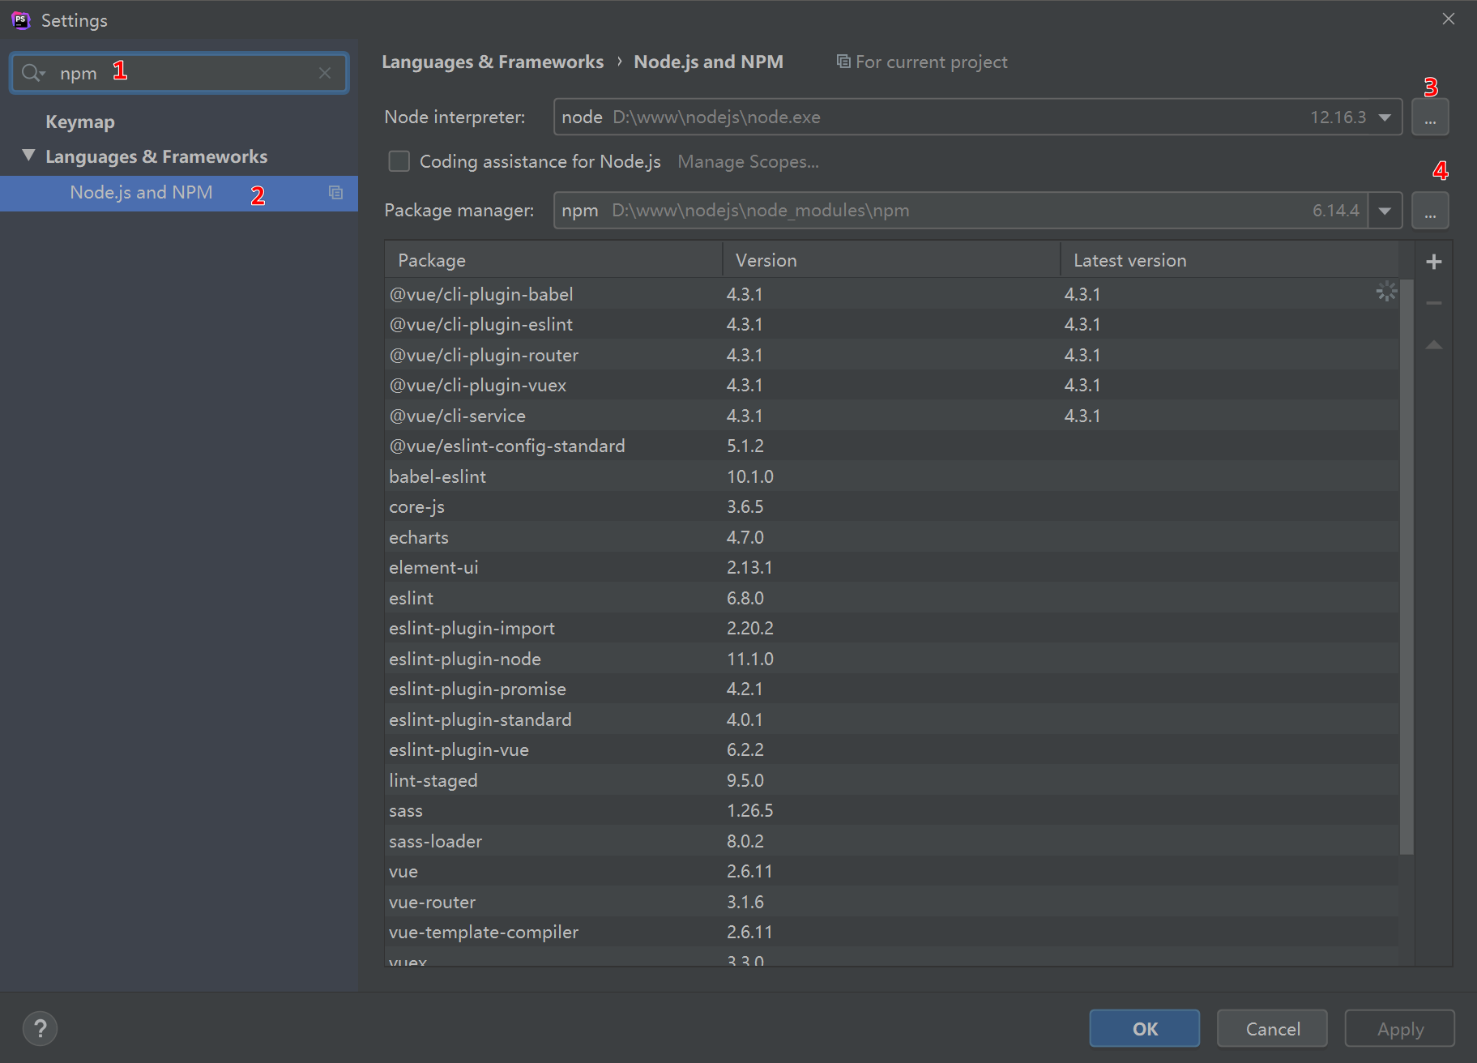The image size is (1477, 1063).
Task: Click the Node interpreter path field
Action: point(978,117)
